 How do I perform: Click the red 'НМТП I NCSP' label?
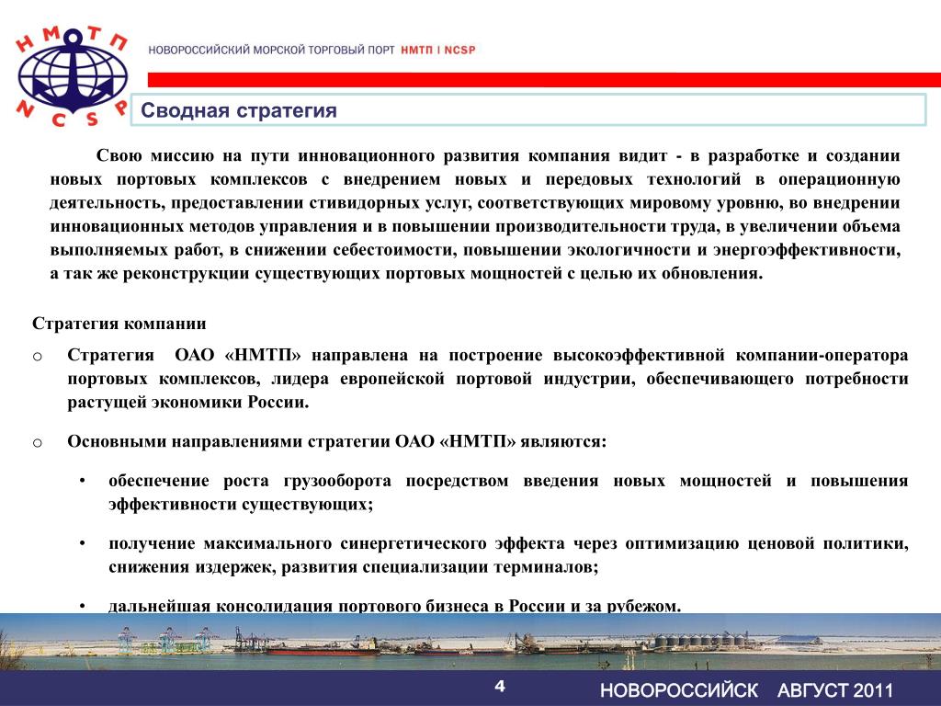(x=437, y=51)
